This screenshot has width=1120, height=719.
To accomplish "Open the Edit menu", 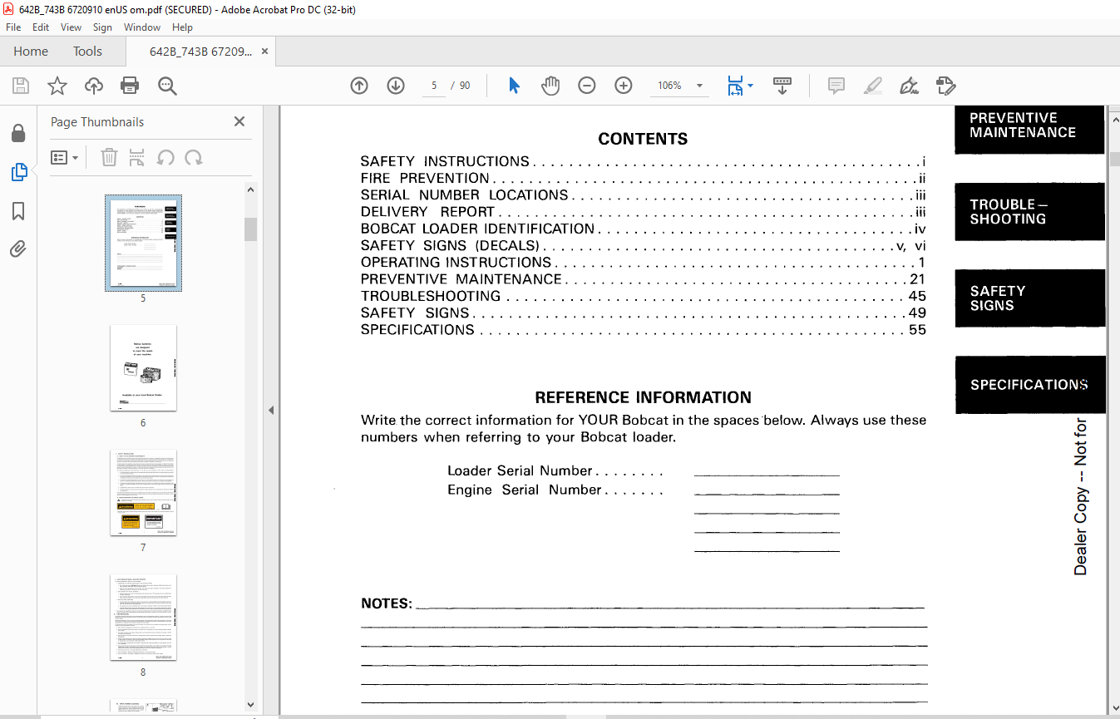I will pos(41,27).
